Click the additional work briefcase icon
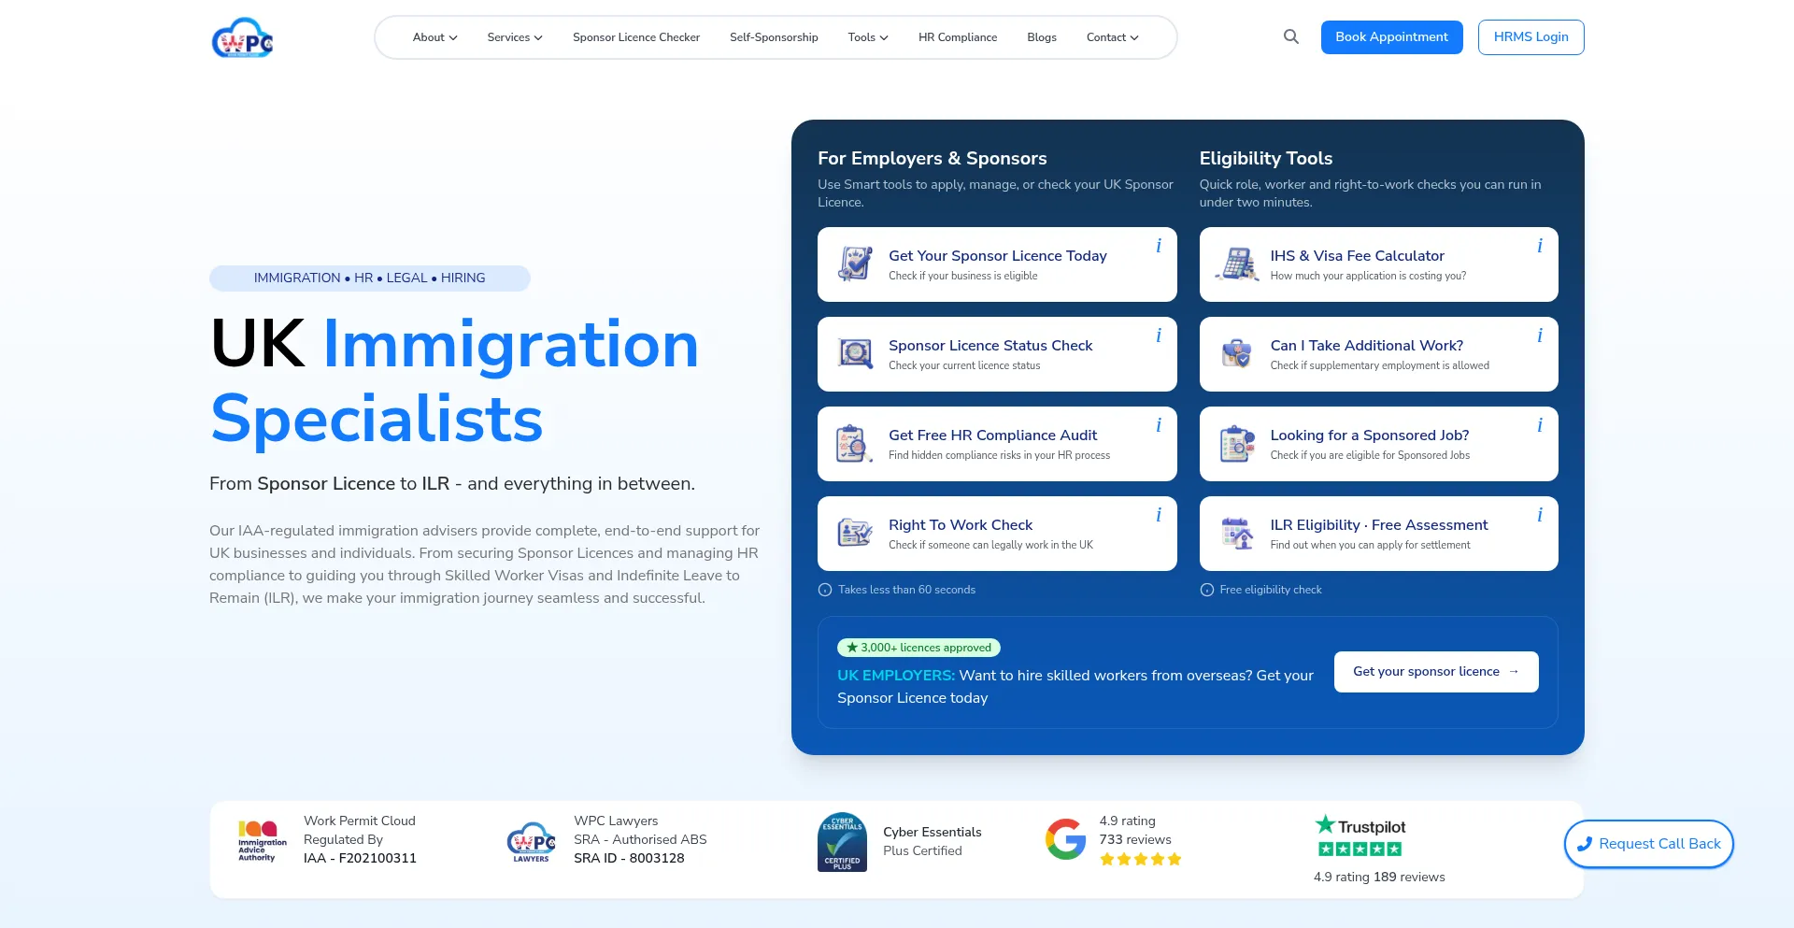This screenshot has width=1794, height=928. (x=1237, y=353)
